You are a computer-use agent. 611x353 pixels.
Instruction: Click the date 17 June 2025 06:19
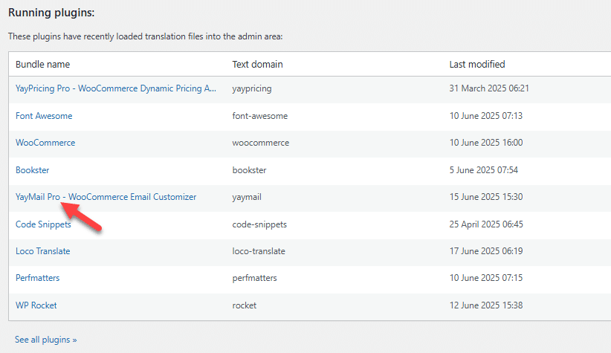[x=486, y=251]
